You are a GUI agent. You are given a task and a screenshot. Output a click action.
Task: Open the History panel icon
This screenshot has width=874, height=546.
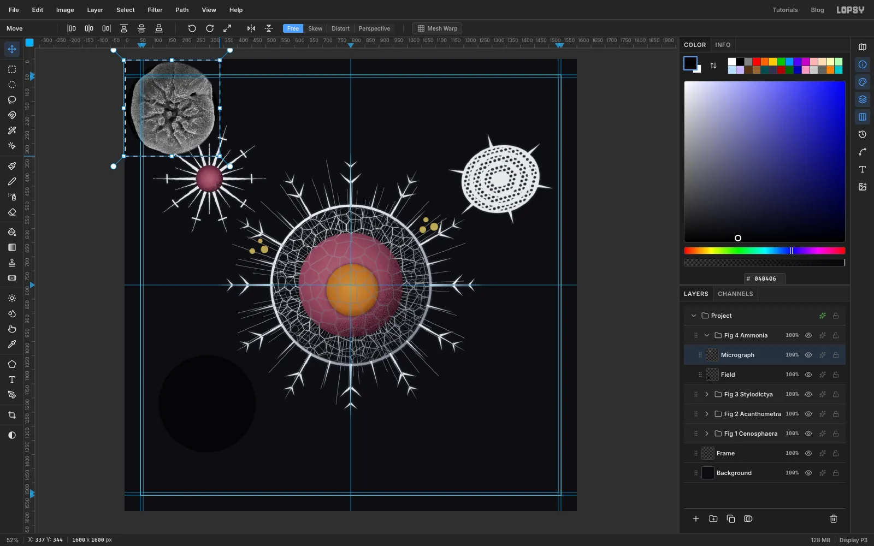(x=863, y=134)
